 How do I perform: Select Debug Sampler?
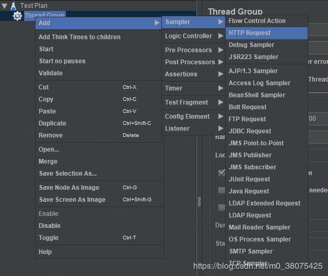point(266,45)
